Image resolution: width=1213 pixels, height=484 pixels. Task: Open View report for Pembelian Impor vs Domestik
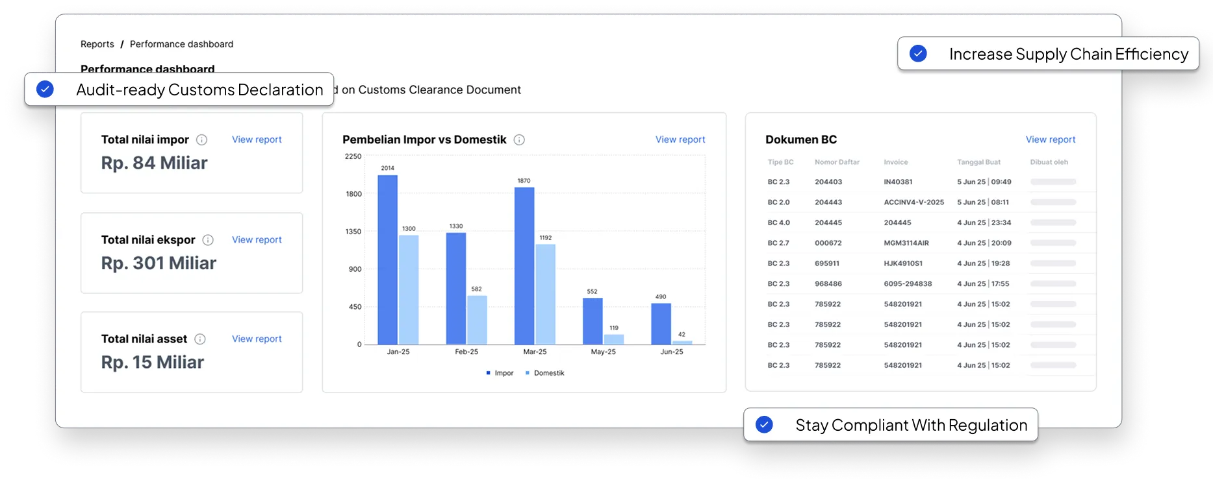[x=680, y=139]
